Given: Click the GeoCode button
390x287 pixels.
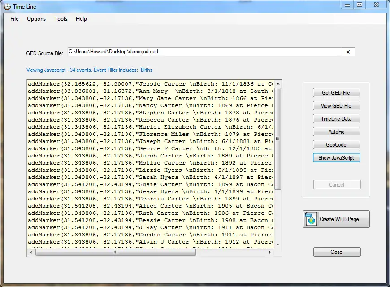Looking at the screenshot, I should 336,144.
